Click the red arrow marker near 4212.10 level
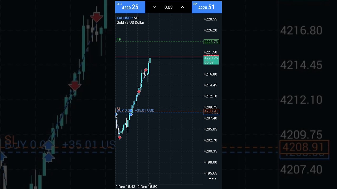This screenshot has height=189, width=337. tap(139, 92)
